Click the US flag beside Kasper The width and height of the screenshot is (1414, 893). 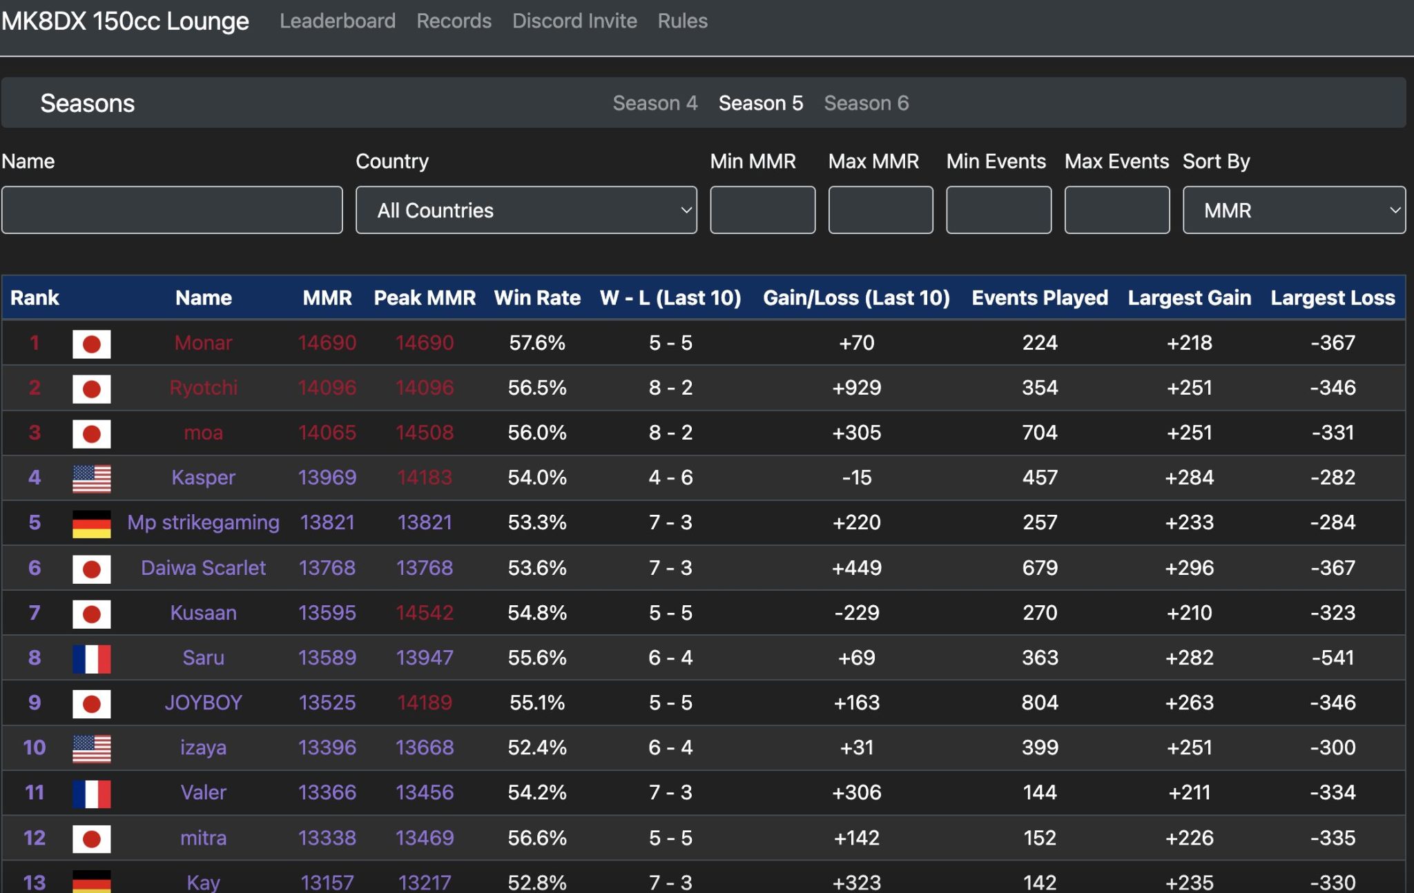(91, 478)
